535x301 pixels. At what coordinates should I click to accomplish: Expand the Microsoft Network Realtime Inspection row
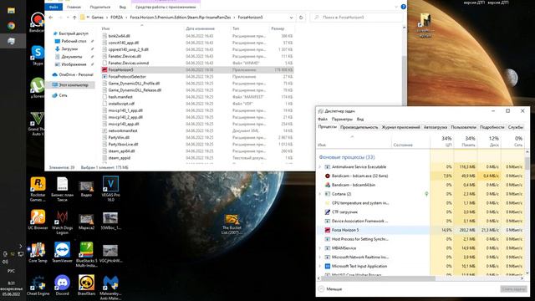319,257
